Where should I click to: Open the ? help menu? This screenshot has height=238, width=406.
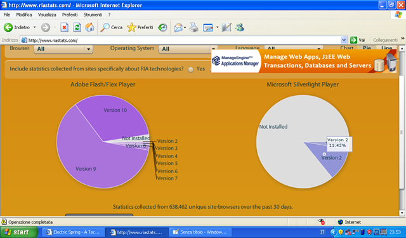[109, 15]
